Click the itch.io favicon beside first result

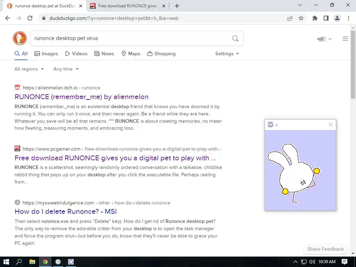click(17, 87)
